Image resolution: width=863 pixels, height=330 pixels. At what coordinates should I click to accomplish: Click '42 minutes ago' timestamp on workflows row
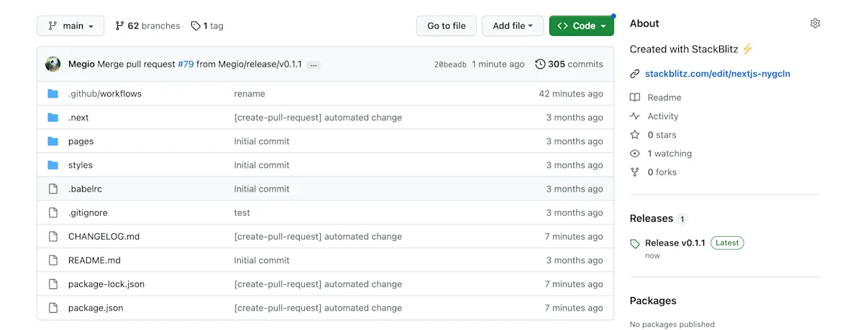click(571, 94)
